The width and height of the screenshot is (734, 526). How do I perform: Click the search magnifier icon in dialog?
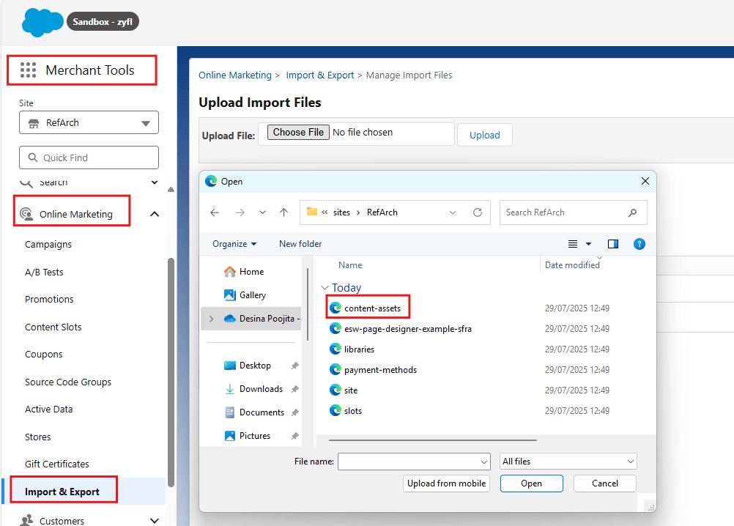(x=632, y=212)
